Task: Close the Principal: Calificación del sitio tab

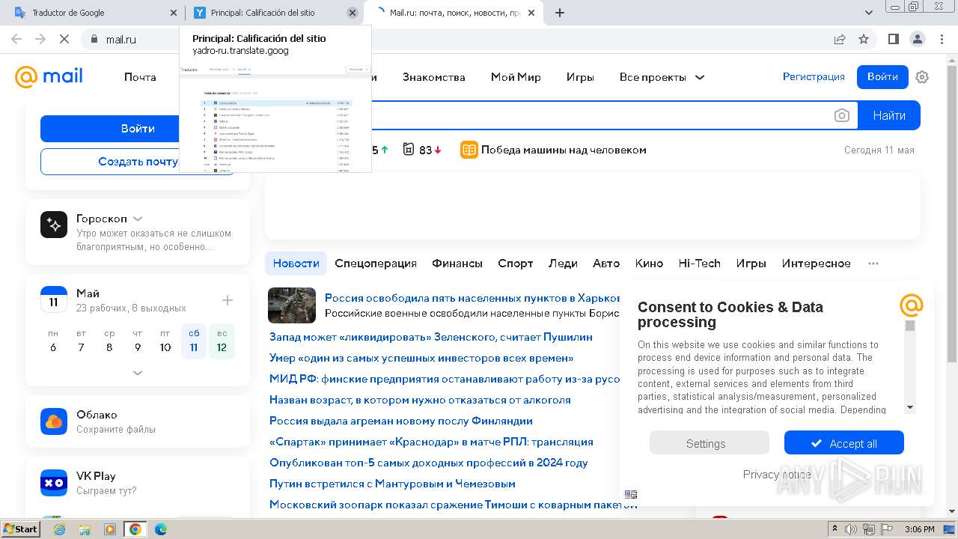Action: pos(353,13)
